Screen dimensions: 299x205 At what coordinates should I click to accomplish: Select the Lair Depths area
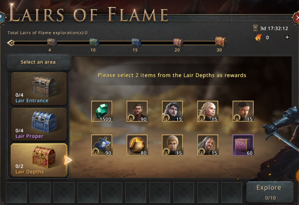click(x=39, y=160)
